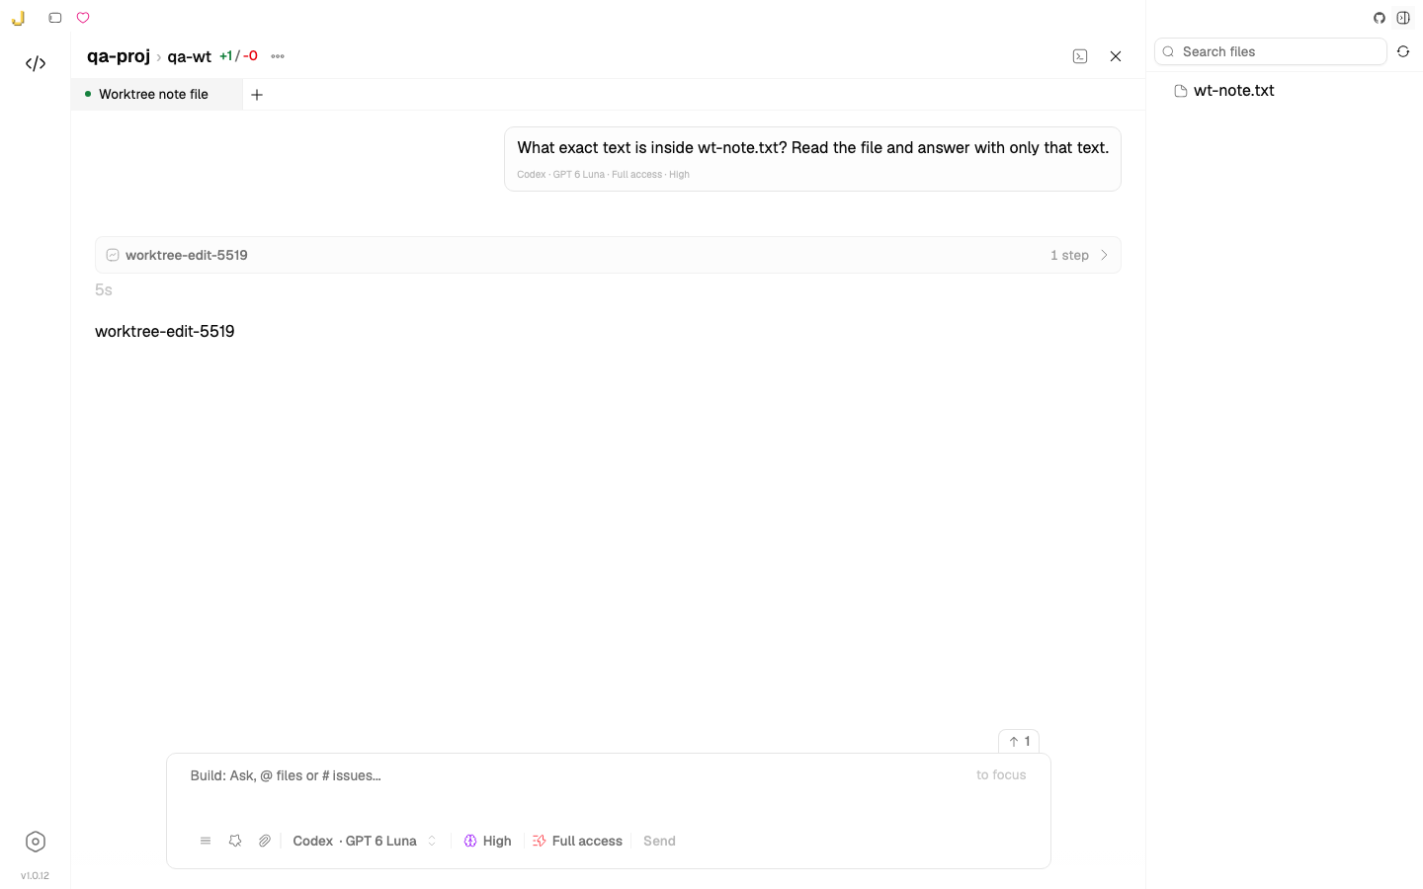Open the terminal icon in the header
This screenshot has width=1423, height=889.
point(1080,56)
